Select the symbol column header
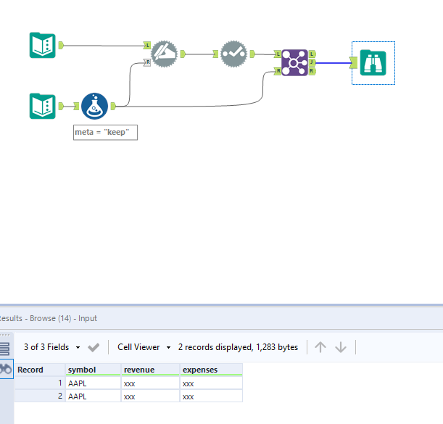 94,370
